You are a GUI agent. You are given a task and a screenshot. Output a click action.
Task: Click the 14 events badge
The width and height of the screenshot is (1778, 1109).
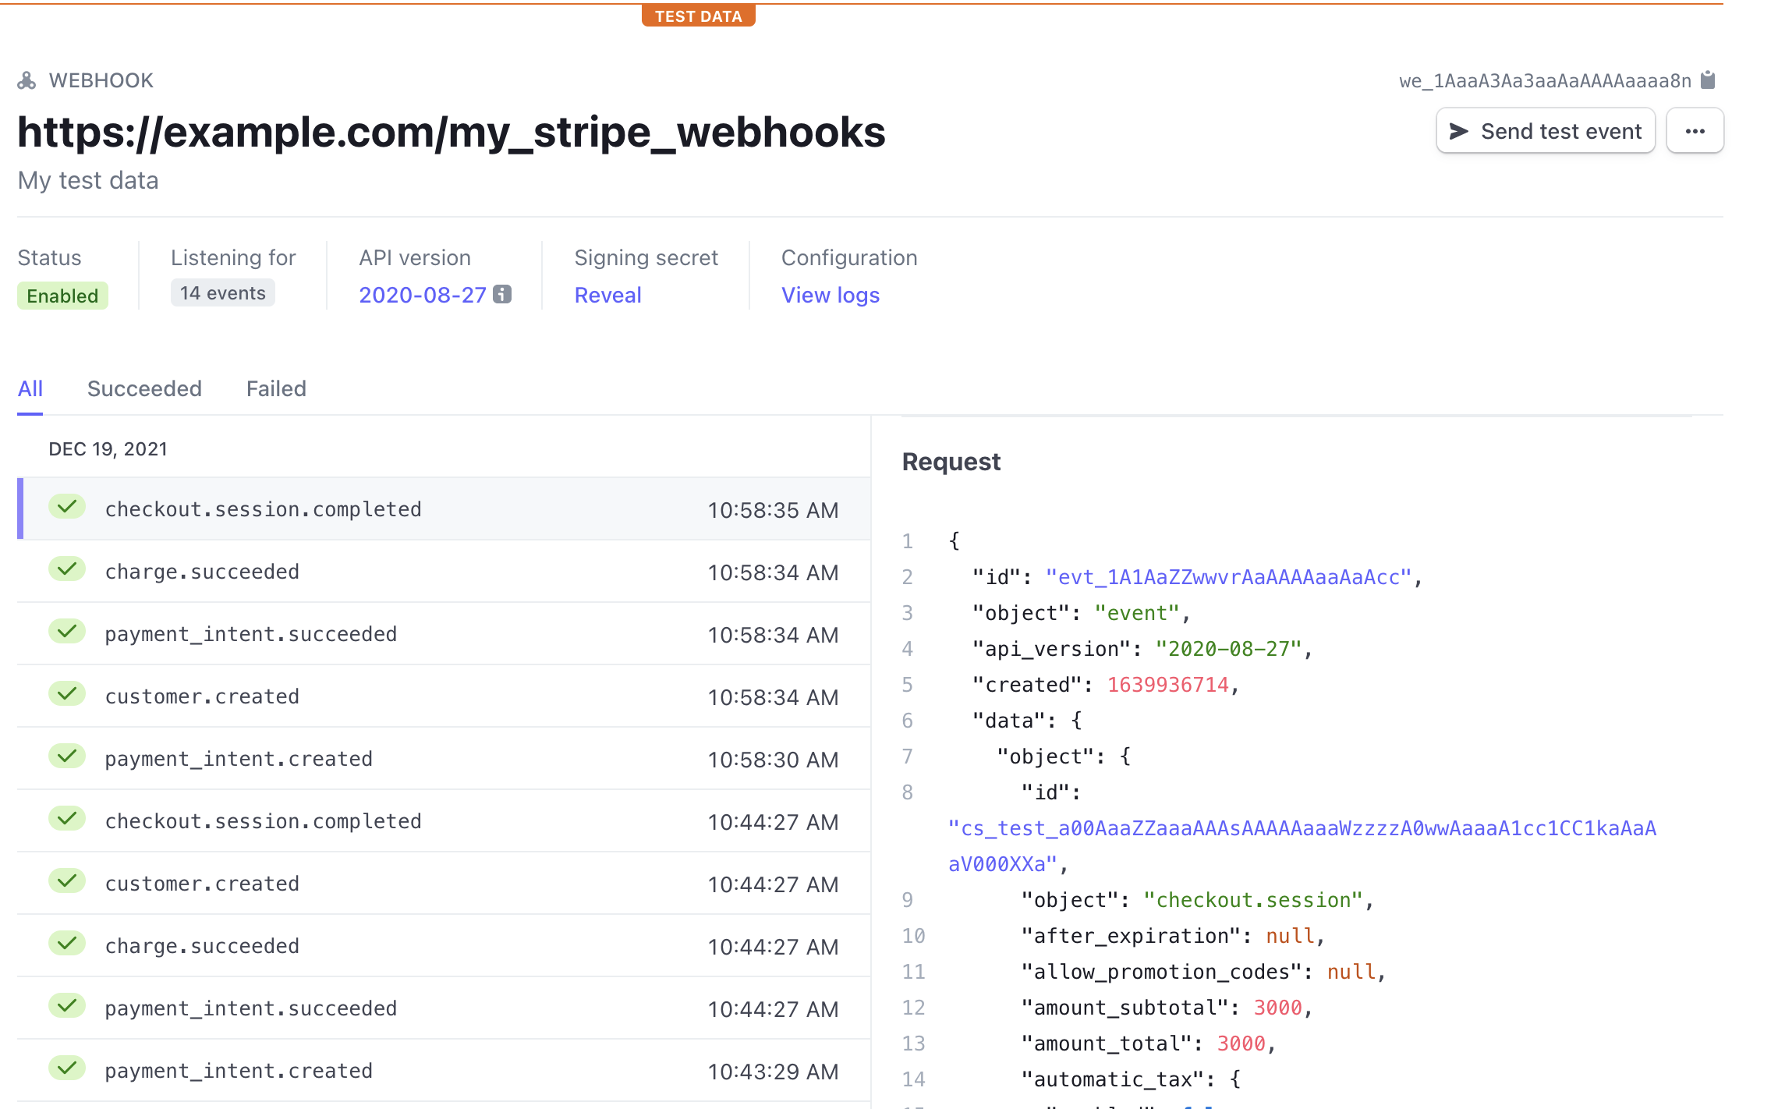coord(223,293)
